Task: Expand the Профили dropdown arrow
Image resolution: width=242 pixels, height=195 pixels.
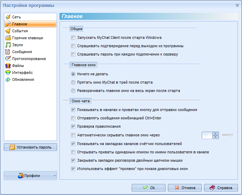Action: pos(55,176)
